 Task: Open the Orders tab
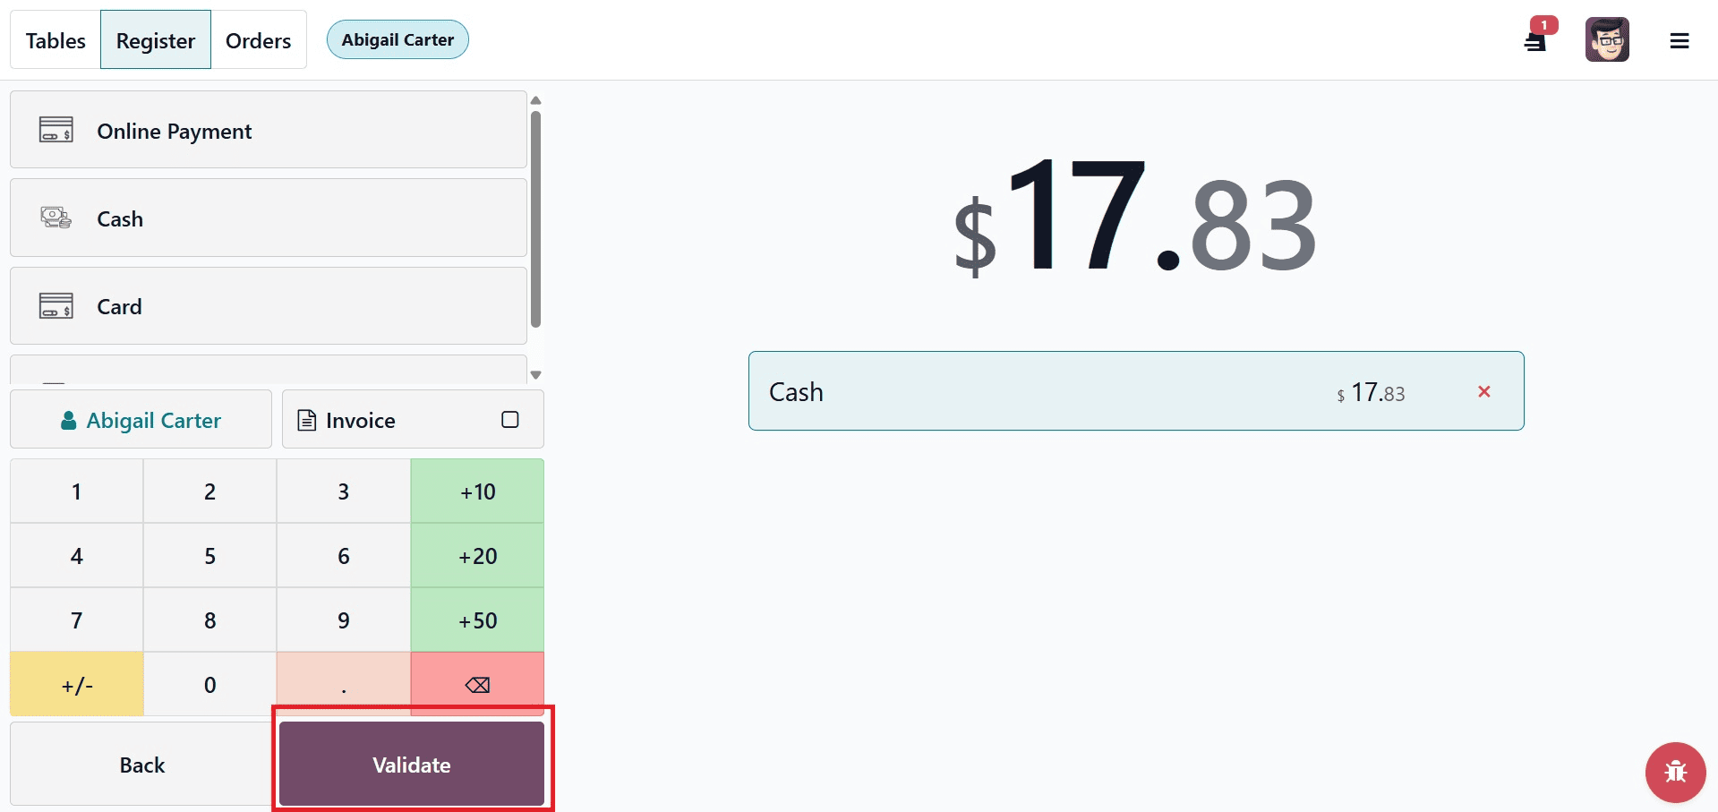pos(258,39)
